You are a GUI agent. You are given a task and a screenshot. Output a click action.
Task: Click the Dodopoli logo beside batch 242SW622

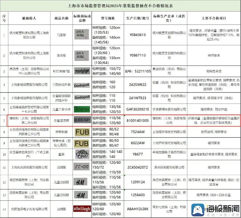(82, 85)
